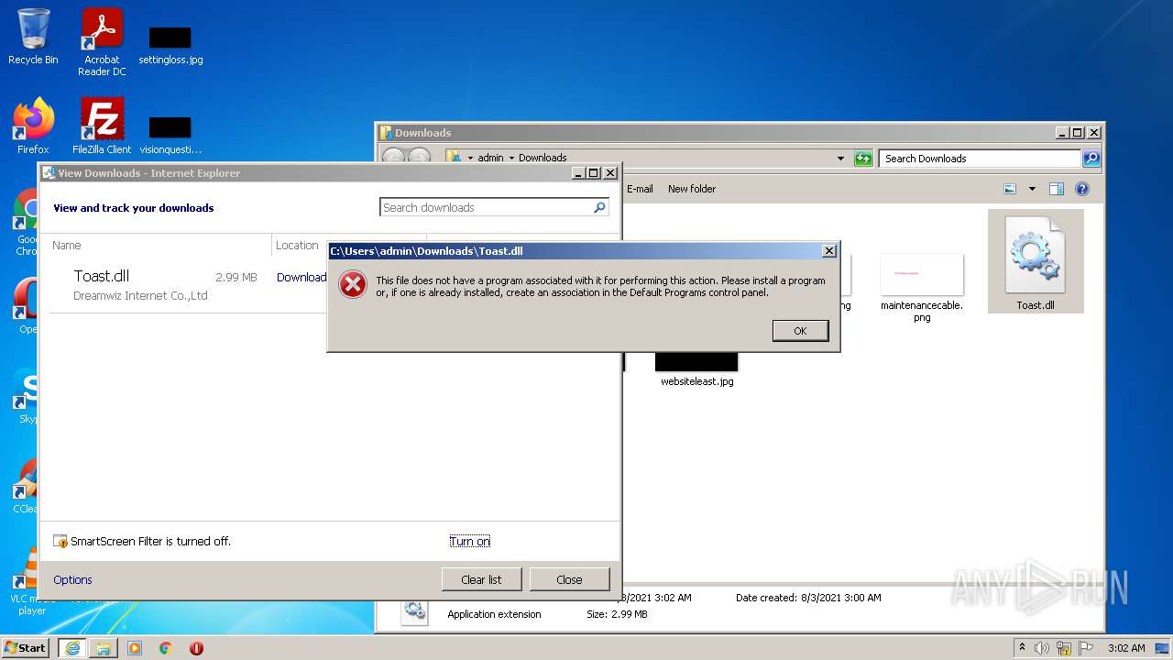Open Recycle Bin desktop icon
The height and width of the screenshot is (660, 1173).
[33, 37]
